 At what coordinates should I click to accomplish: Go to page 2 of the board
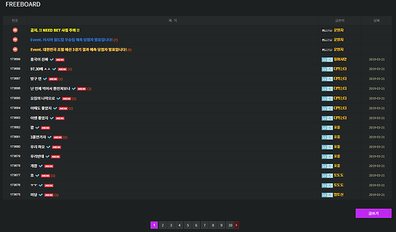(x=162, y=225)
